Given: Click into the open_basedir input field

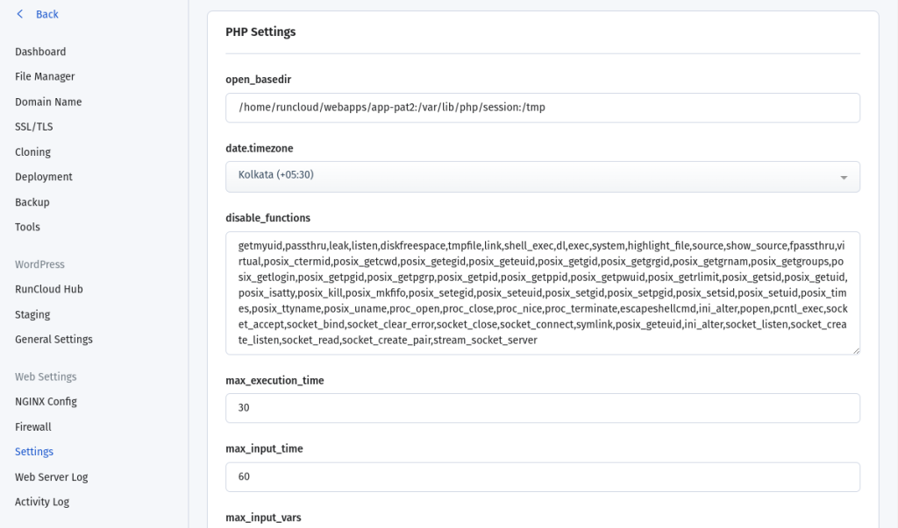Looking at the screenshot, I should 542,108.
